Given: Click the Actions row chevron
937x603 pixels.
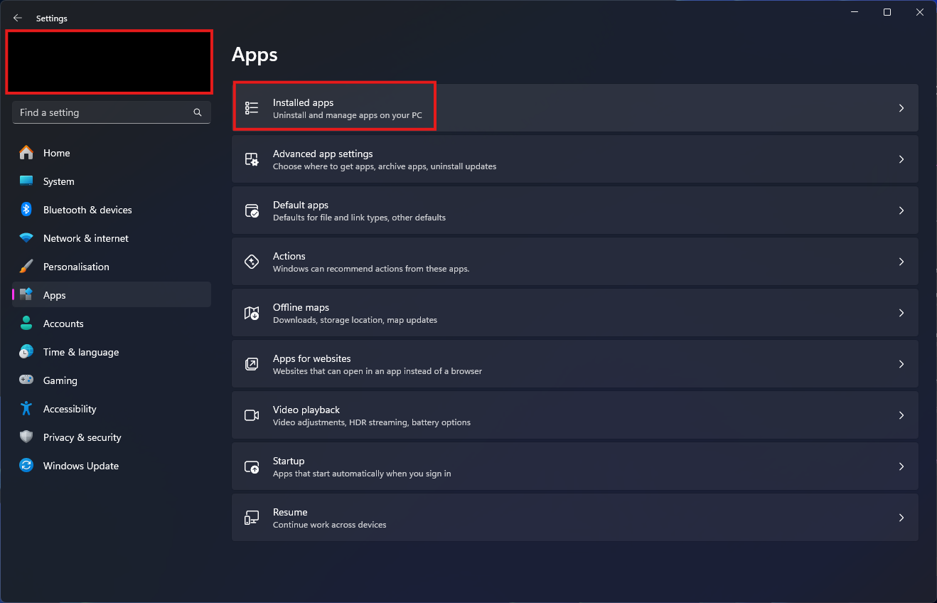Looking at the screenshot, I should (901, 262).
